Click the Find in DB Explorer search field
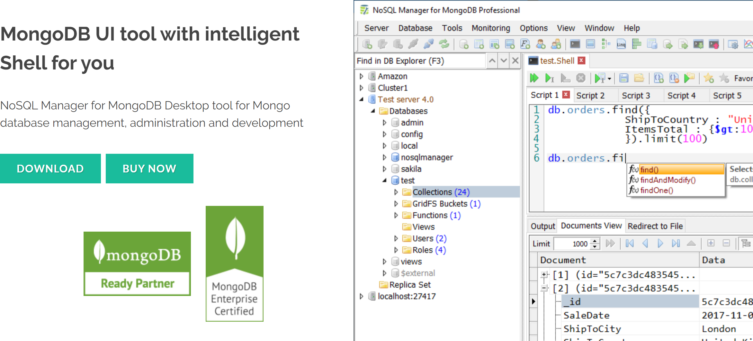The width and height of the screenshot is (753, 341). coord(420,61)
